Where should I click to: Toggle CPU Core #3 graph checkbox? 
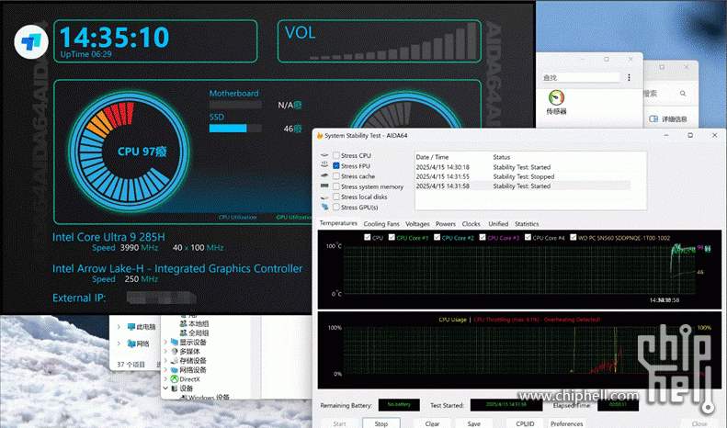pyautogui.click(x=483, y=237)
